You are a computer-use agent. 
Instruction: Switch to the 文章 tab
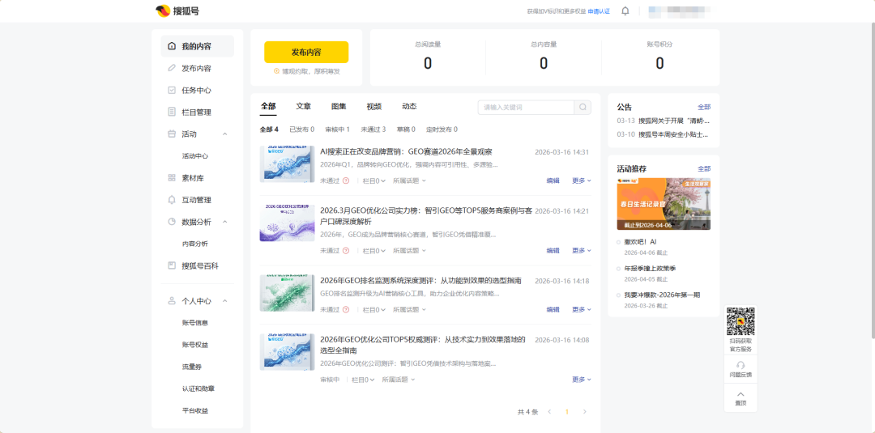click(304, 107)
